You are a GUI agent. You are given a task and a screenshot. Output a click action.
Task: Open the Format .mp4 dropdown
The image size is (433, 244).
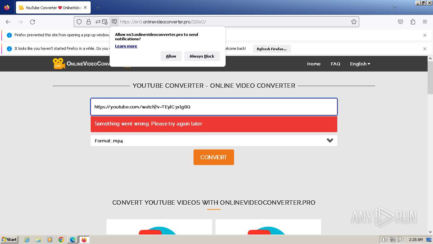pos(214,141)
